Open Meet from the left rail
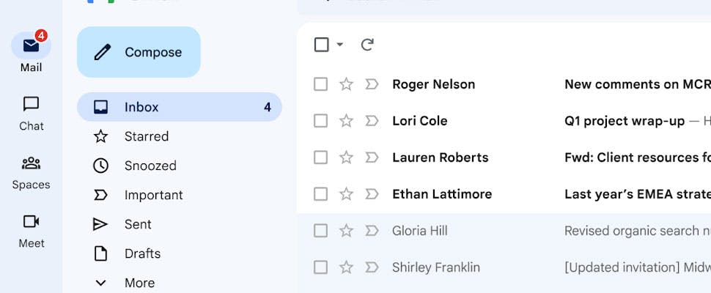The width and height of the screenshot is (711, 293). click(x=31, y=230)
